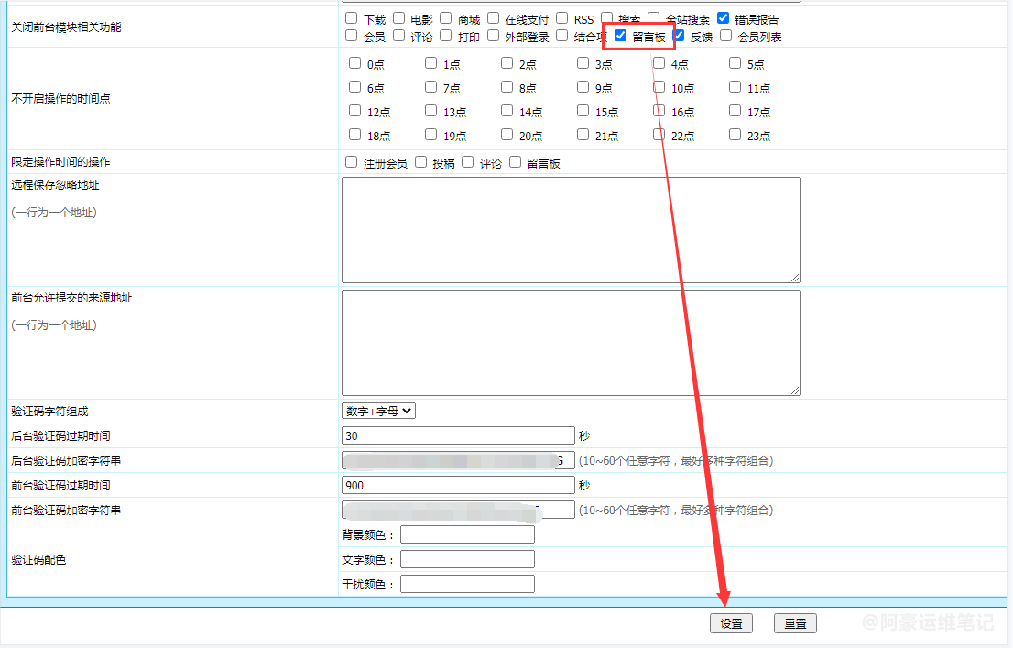
Task: Select the 0点 time checkbox
Action: (354, 62)
